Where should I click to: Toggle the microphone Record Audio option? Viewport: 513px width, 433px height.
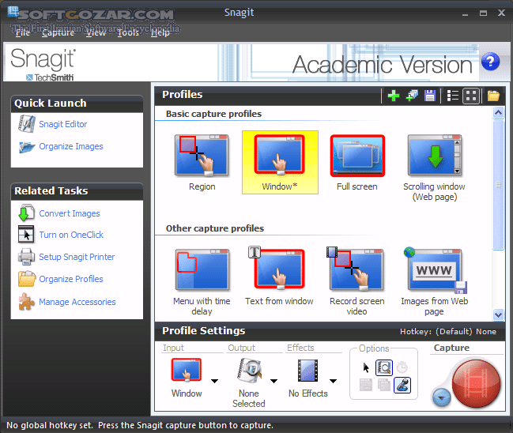point(402,385)
